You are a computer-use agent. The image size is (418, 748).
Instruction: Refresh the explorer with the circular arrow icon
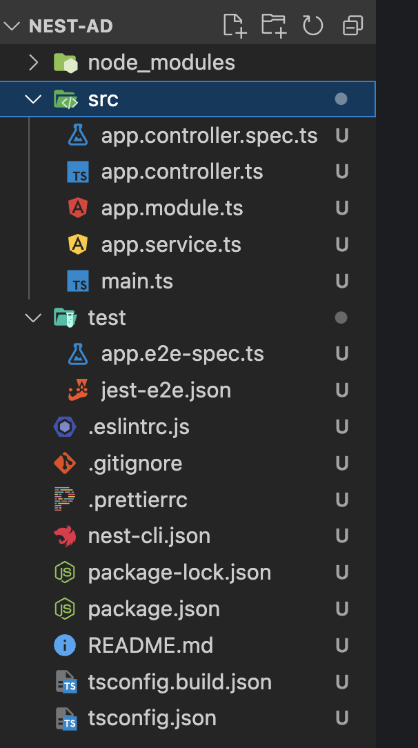coord(313,26)
